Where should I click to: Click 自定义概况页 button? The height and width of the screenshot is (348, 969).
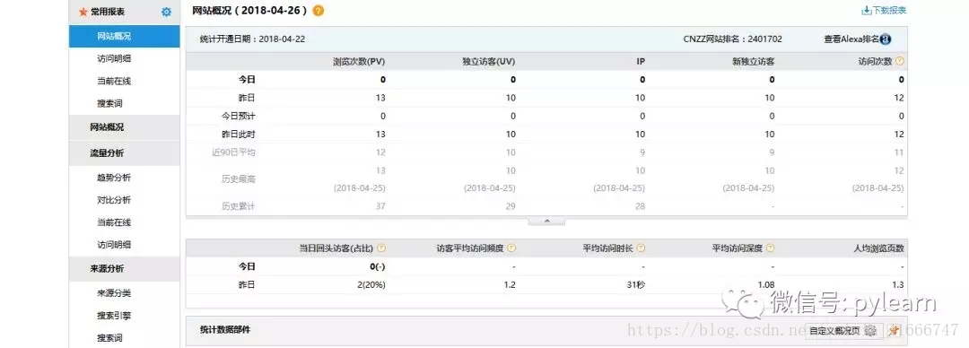click(x=843, y=331)
